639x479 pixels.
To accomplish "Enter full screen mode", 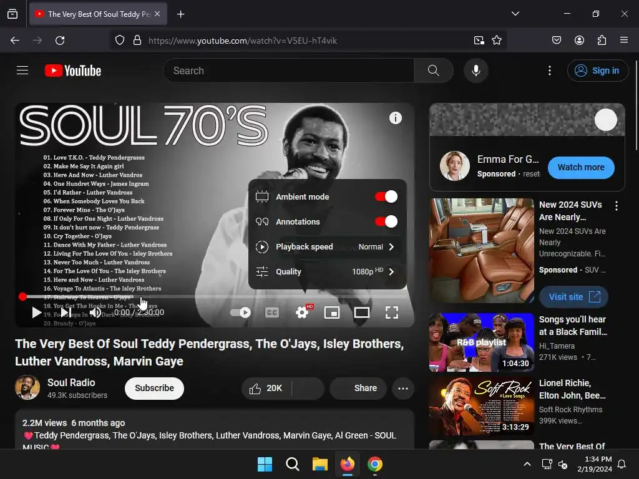I will pyautogui.click(x=392, y=312).
